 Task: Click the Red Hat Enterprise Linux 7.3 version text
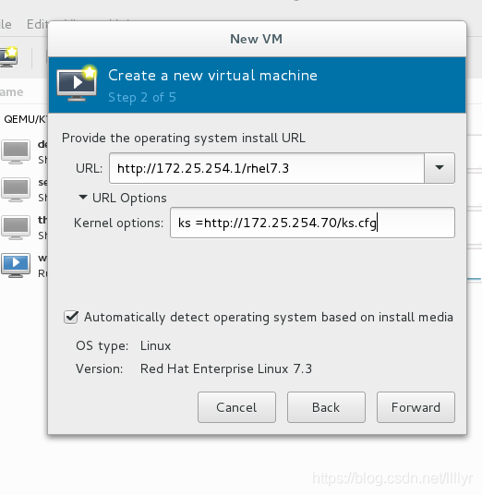tap(226, 368)
